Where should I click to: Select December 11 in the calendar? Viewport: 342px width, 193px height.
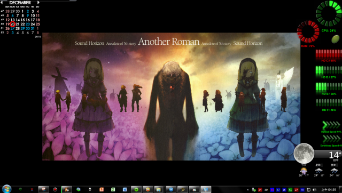pos(38,15)
